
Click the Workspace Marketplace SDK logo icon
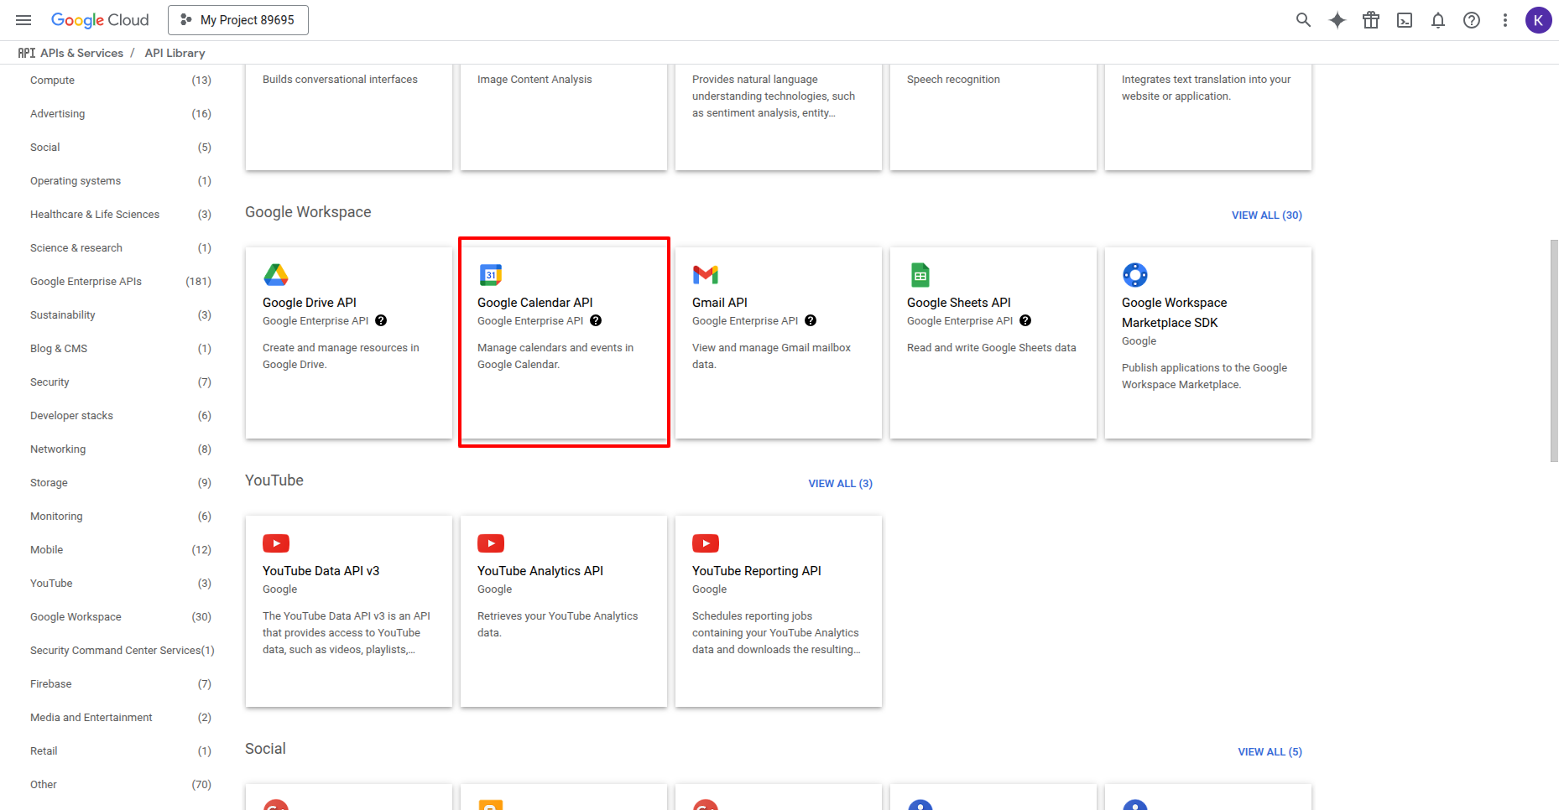1135,275
